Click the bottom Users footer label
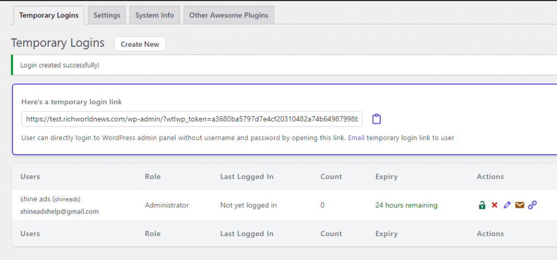The image size is (557, 260). [30, 234]
